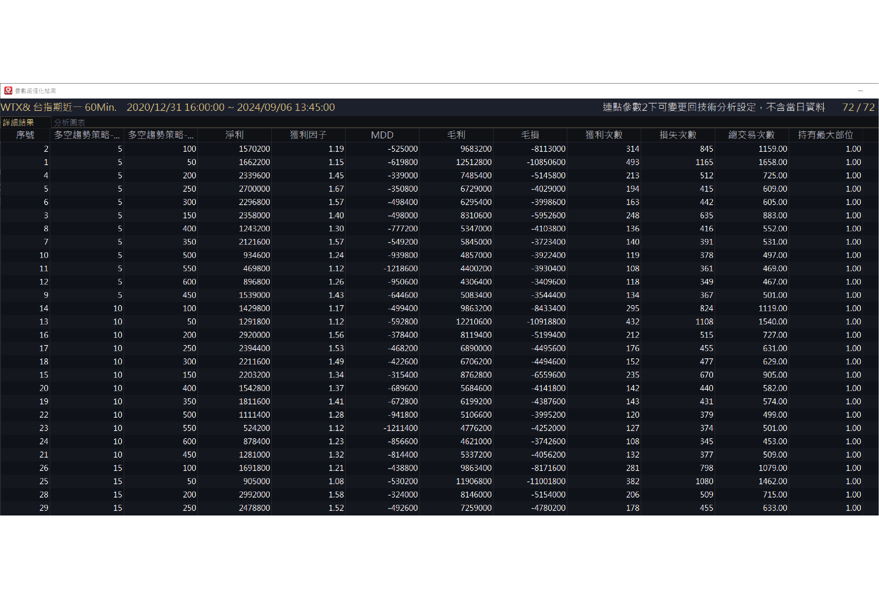This screenshot has width=879, height=599.
Task: Select total trades cell 1462.00
Action: 773,481
